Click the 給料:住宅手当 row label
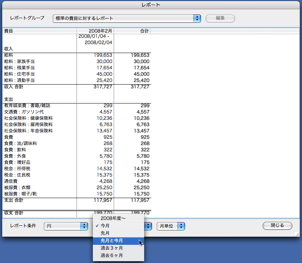 click(x=19, y=74)
